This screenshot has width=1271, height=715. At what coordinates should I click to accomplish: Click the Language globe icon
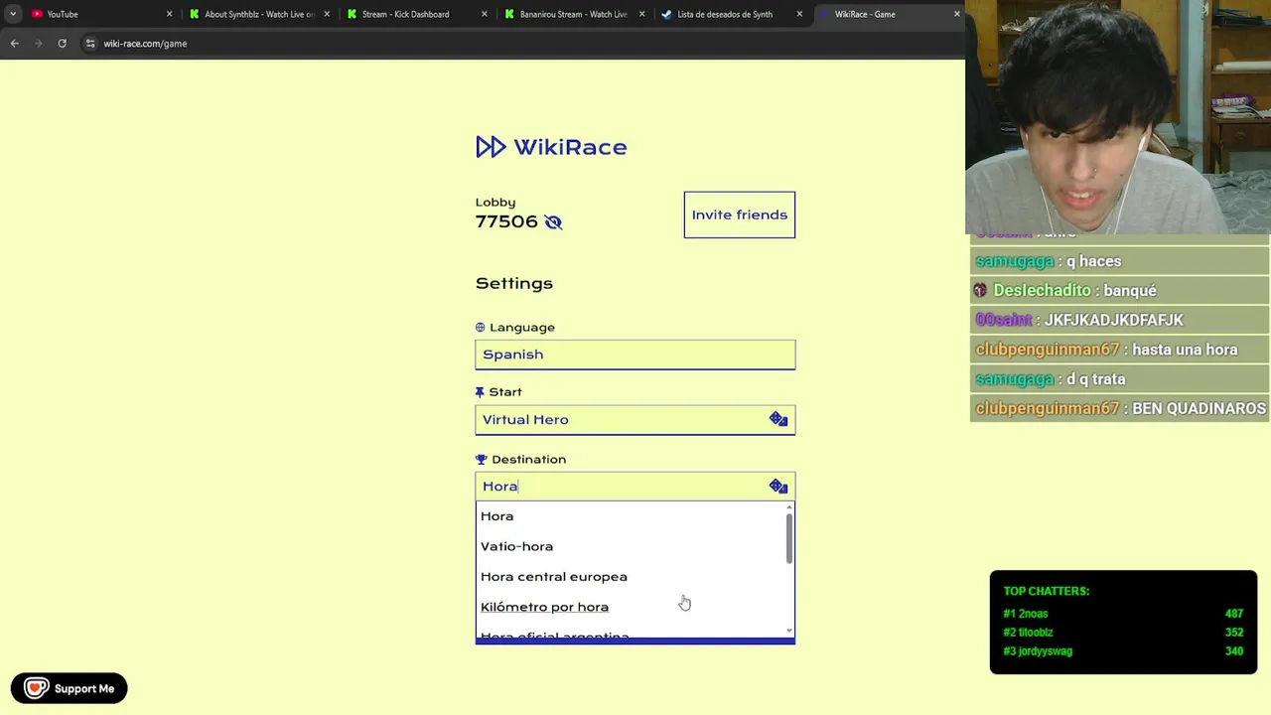481,328
